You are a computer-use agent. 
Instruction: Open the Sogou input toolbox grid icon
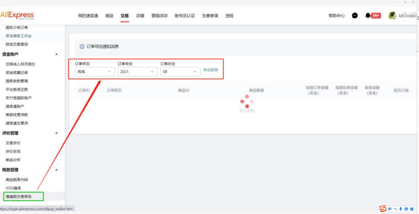point(412,208)
